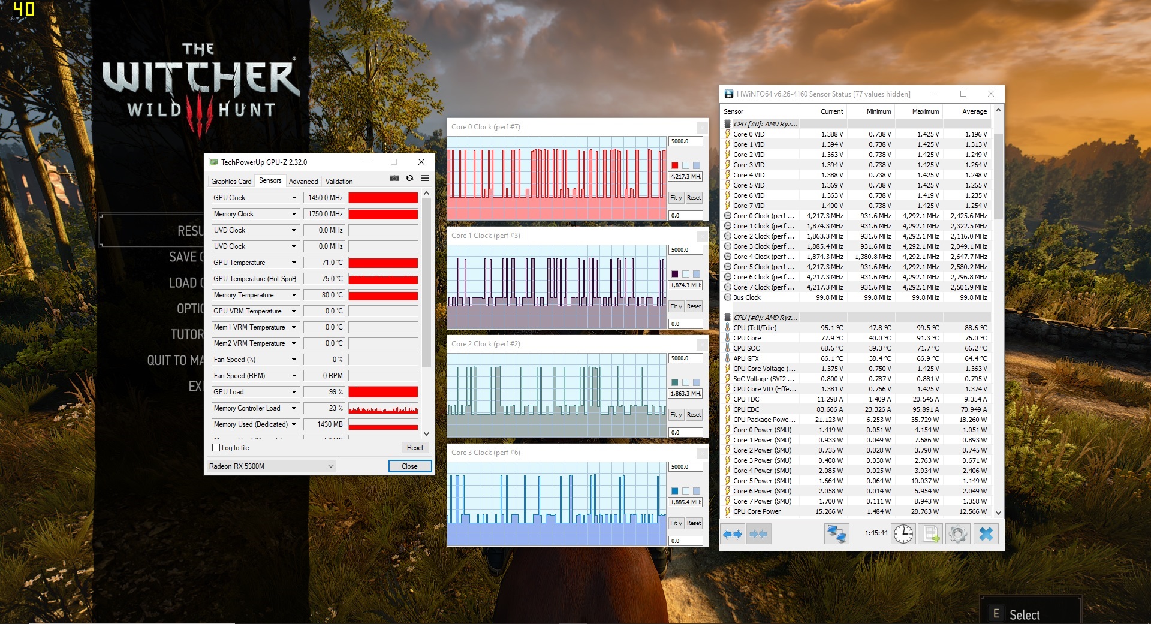Open HWiNFO sensor settings gear icon
The height and width of the screenshot is (624, 1151).
click(958, 533)
